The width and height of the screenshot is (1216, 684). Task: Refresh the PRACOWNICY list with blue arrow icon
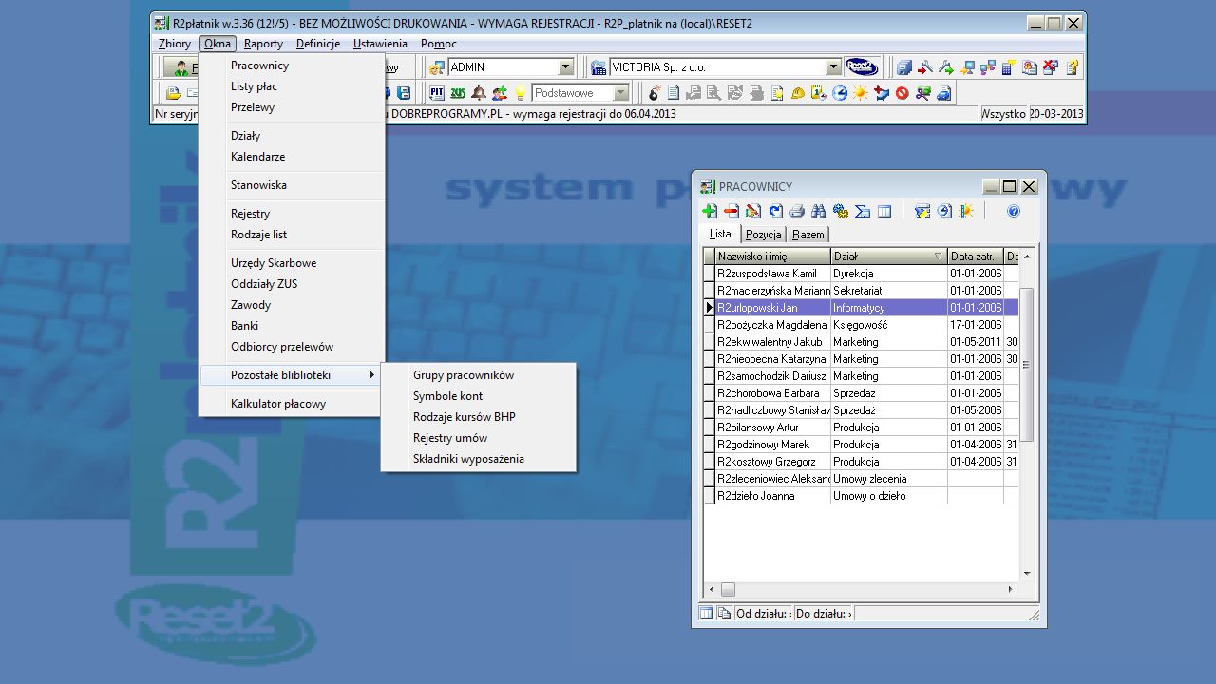[x=775, y=211]
